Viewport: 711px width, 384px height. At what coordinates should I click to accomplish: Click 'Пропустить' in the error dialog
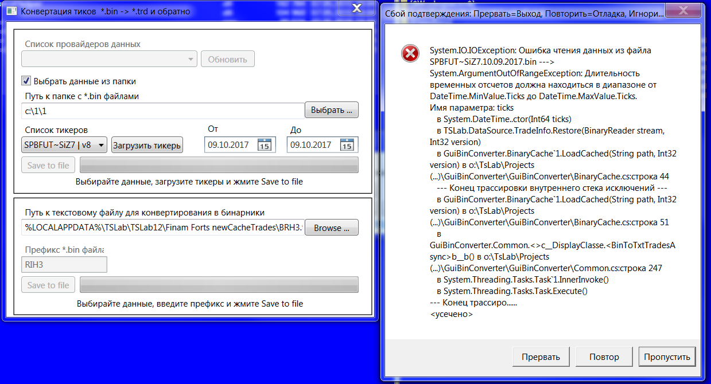667,356
